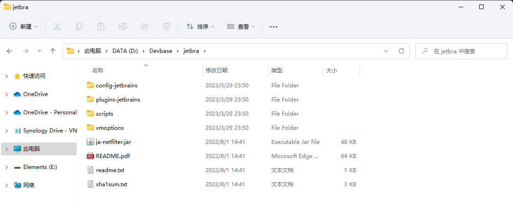Click jetbra in the breadcrumb path
This screenshot has height=204, width=513.
191,51
